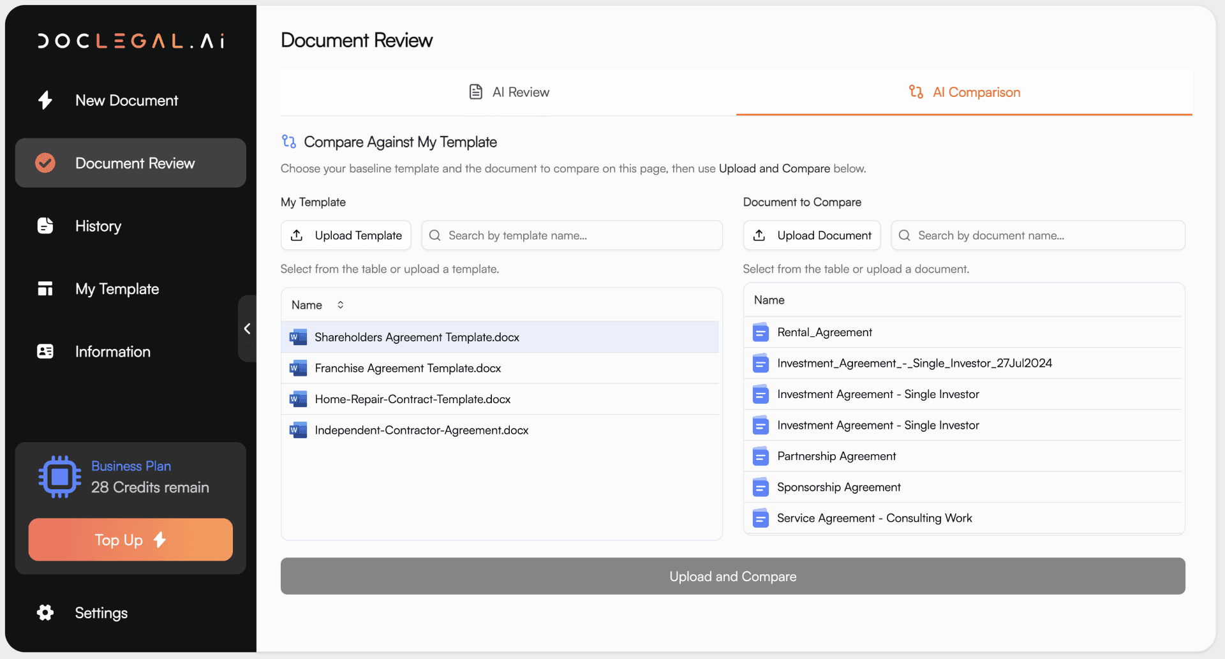Click the Information card icon
Image resolution: width=1225 pixels, height=659 pixels.
click(45, 352)
